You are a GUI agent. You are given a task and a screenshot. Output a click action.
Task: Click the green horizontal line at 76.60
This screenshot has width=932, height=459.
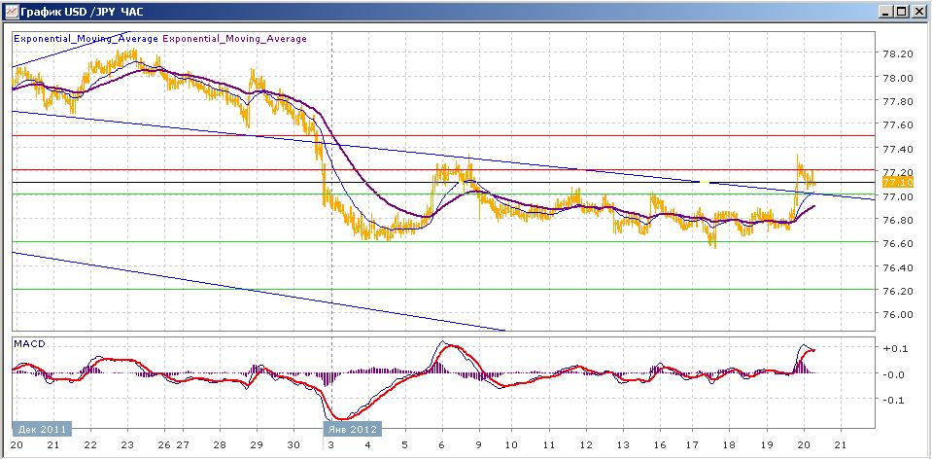[x=444, y=241]
